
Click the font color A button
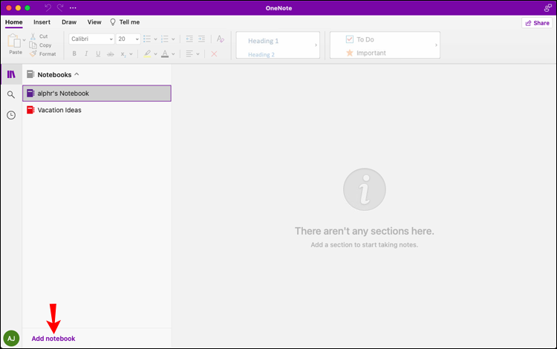[x=165, y=53]
